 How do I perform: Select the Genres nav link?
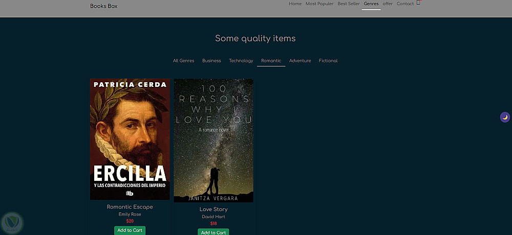[371, 4]
